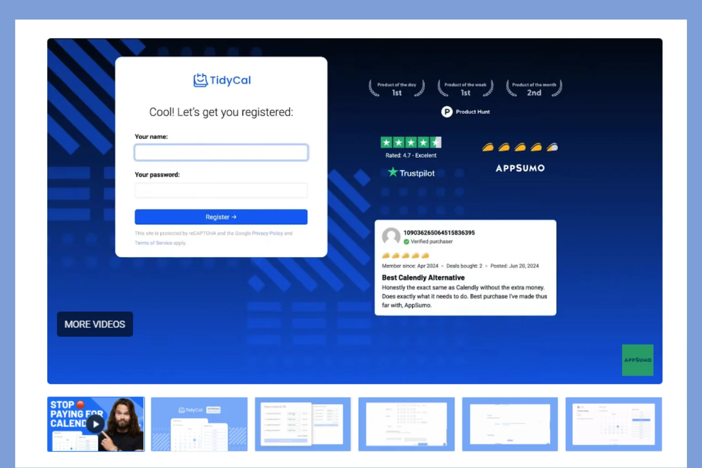Click the green Trustpilot star logo

pos(393,172)
